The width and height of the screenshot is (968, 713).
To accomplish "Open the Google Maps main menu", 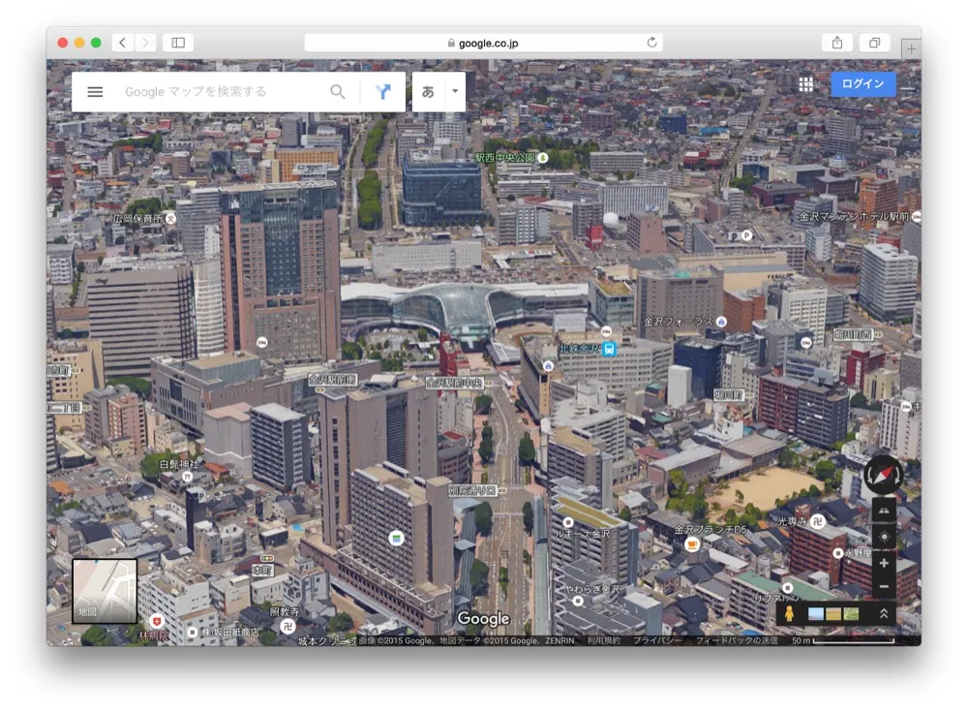I will [x=94, y=91].
